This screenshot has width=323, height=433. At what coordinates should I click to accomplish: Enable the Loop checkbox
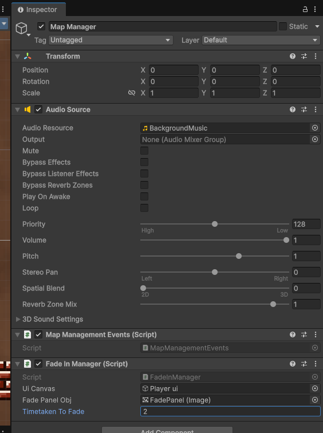(x=144, y=208)
